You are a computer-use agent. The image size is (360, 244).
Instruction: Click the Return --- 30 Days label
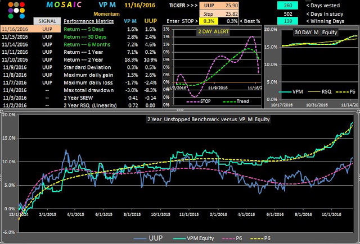pyautogui.click(x=85, y=37)
